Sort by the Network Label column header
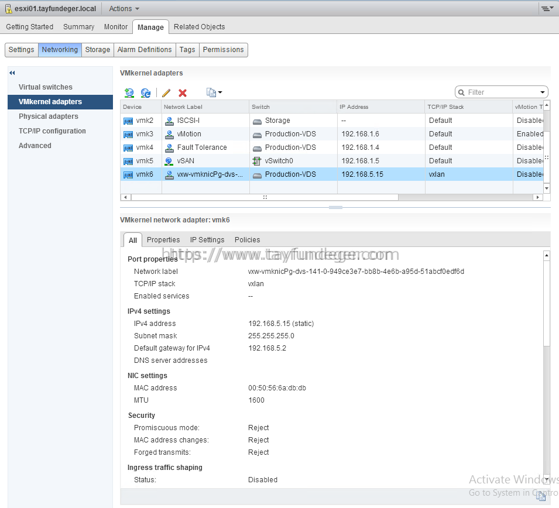Screen dimensions: 559x508 coord(205,107)
